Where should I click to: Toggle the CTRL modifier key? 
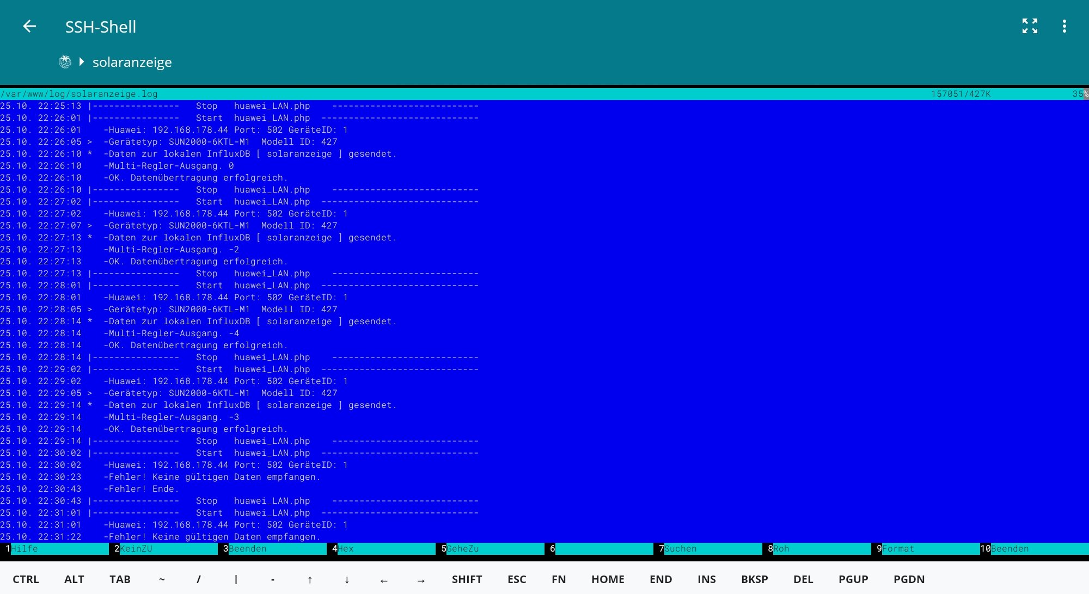click(x=26, y=579)
